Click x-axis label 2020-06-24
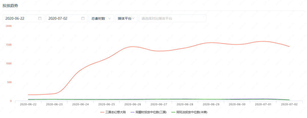 [80, 104]
